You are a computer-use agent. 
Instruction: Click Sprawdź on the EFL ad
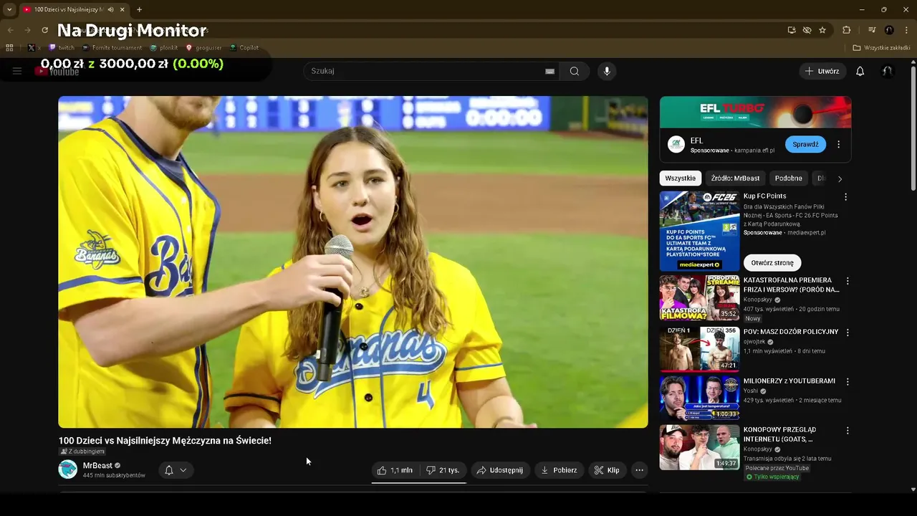[805, 144]
